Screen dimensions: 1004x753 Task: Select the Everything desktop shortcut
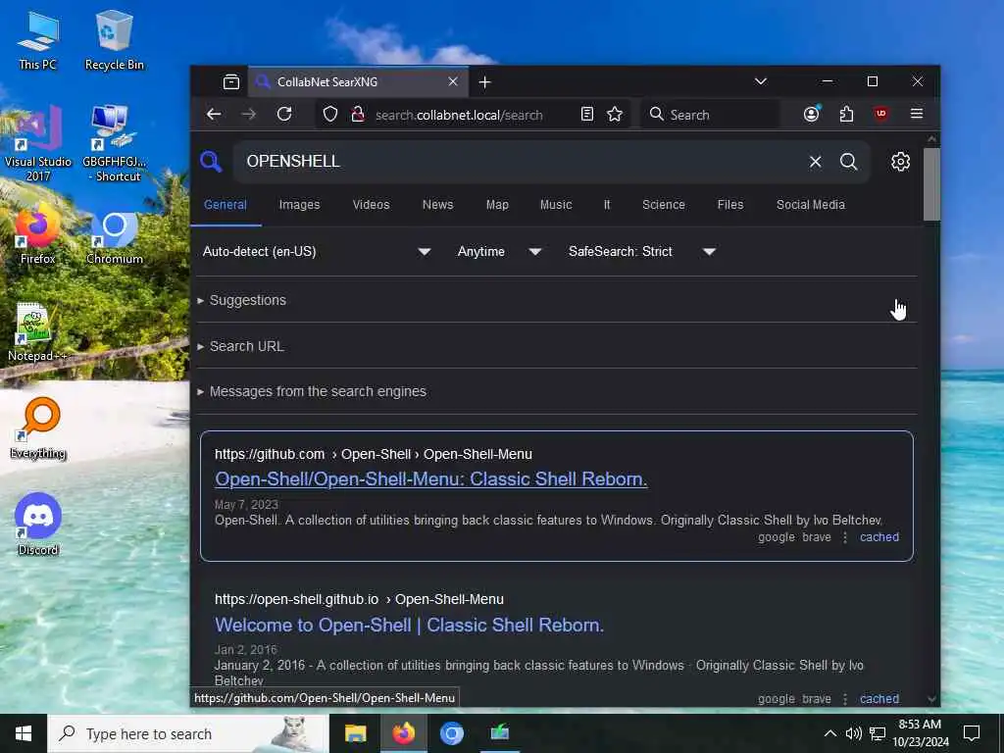[38, 428]
